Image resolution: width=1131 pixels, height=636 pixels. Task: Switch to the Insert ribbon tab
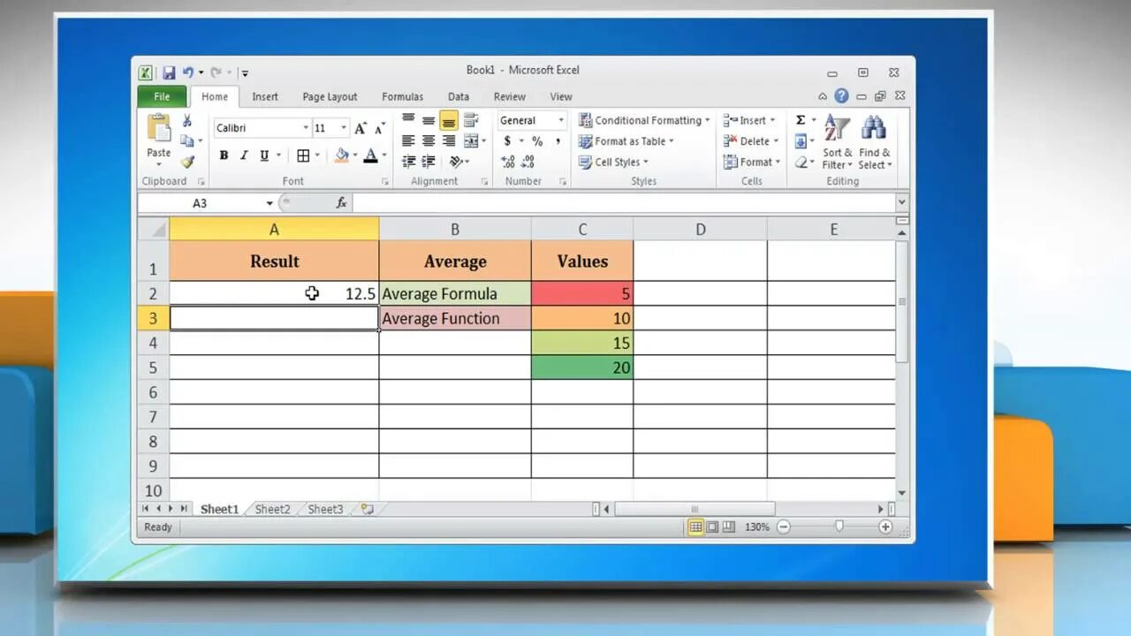click(x=265, y=96)
